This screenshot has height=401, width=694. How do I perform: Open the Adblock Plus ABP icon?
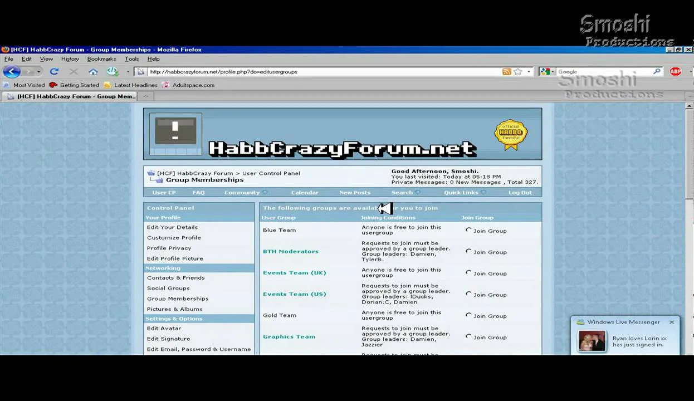tap(676, 71)
